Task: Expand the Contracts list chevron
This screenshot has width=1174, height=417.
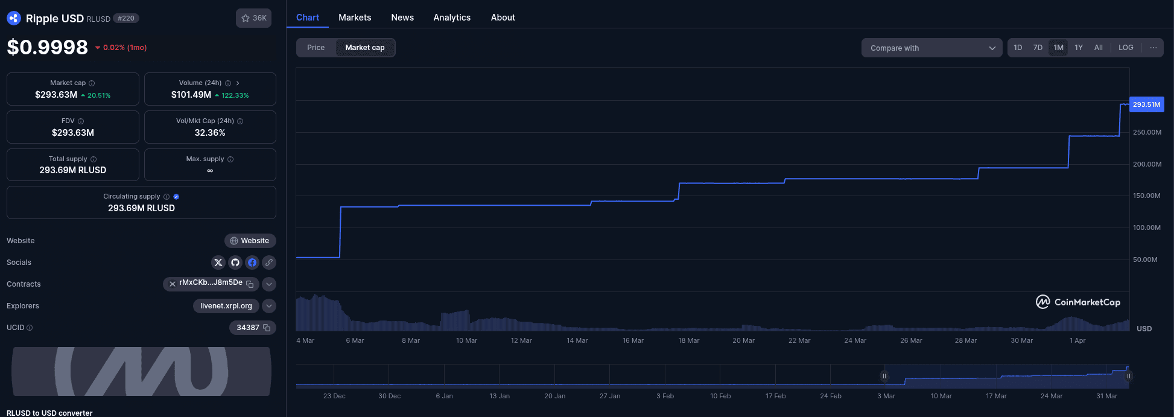Action: (269, 284)
